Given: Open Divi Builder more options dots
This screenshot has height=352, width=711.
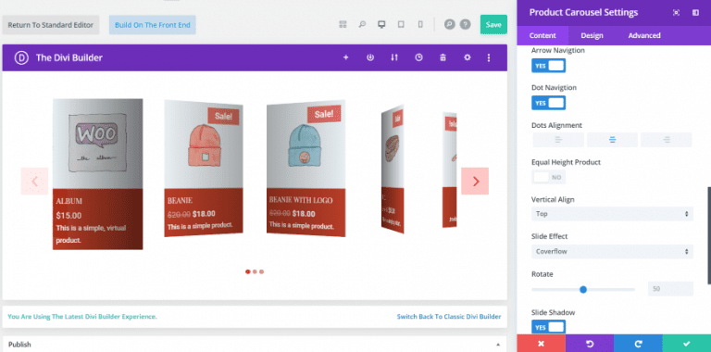Looking at the screenshot, I should [489, 57].
